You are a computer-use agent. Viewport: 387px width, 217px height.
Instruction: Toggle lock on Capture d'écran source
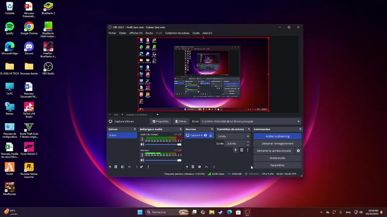[x=211, y=135]
